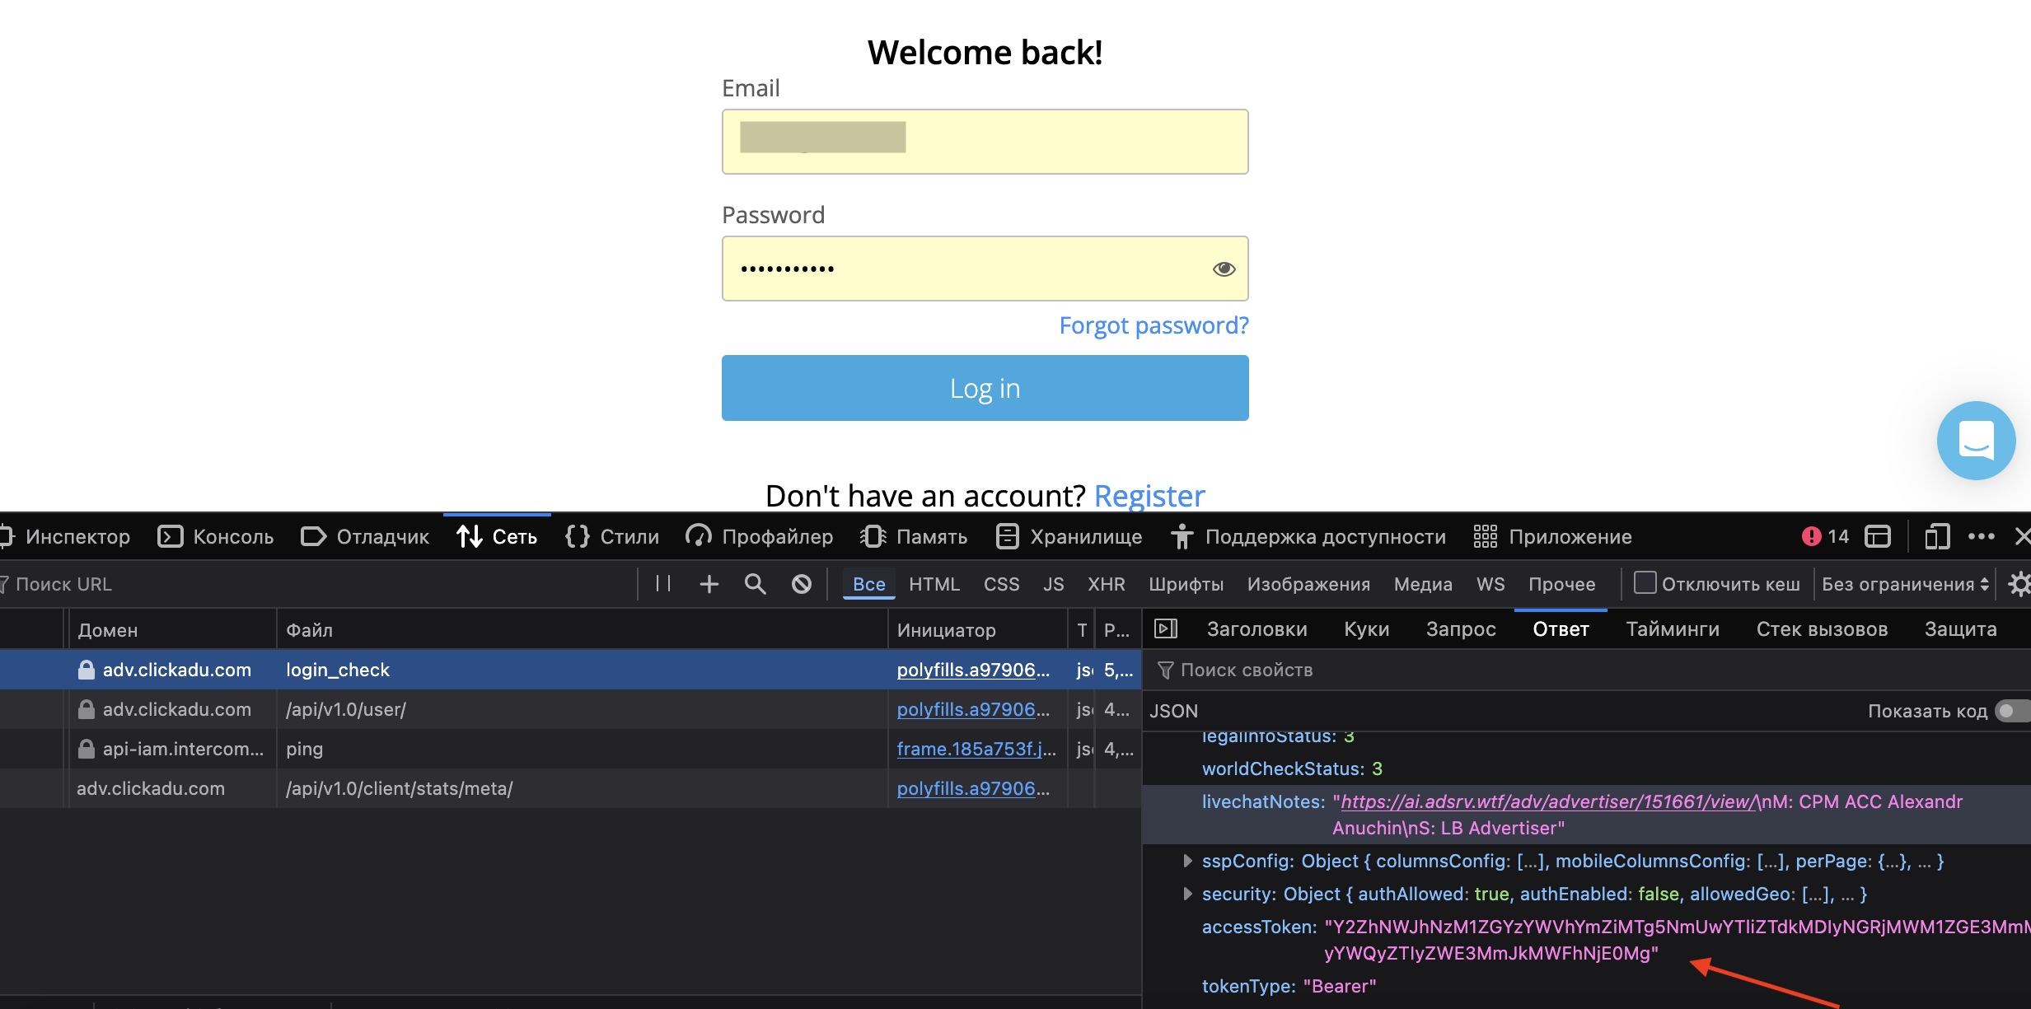Filter requests by XHR
This screenshot has height=1009, width=2031.
pos(1107,584)
